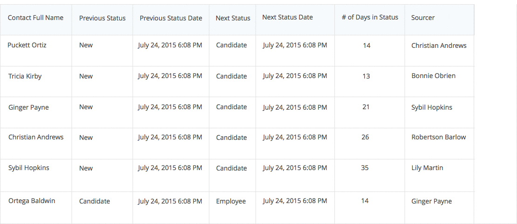Click Sybil Hopkins in the Sourcer column
The width and height of the screenshot is (517, 224).
432,107
